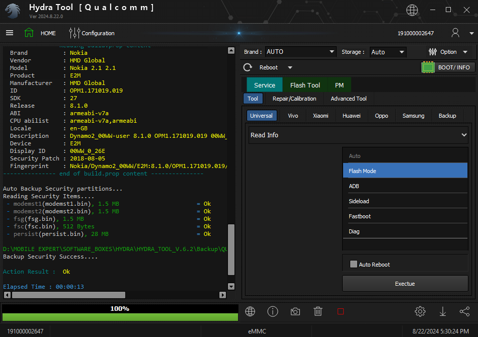Take a screenshot with camera icon
The height and width of the screenshot is (337, 478).
click(x=295, y=311)
